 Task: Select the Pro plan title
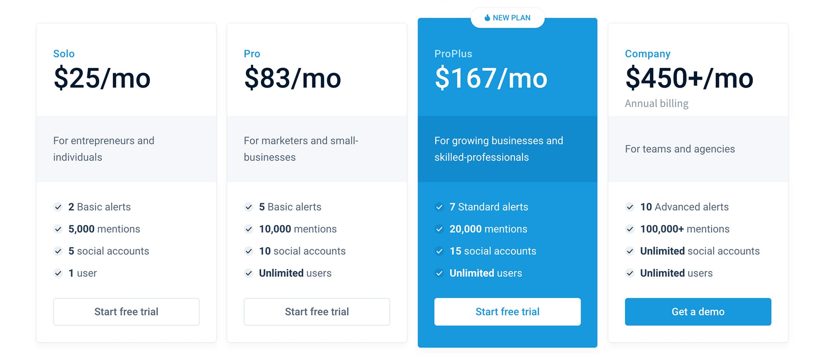252,54
